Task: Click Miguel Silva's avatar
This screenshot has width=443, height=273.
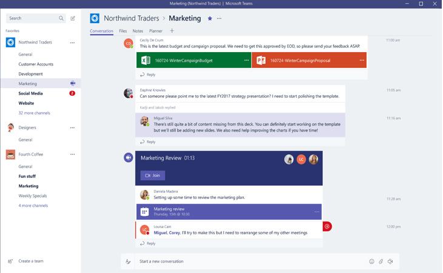Action: click(144, 121)
